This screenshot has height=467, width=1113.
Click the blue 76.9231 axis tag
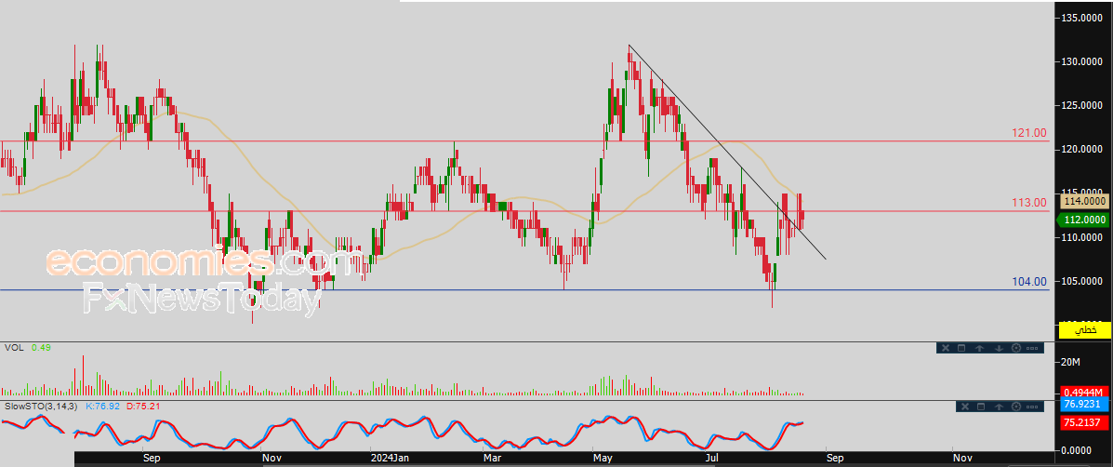[x=1084, y=405]
